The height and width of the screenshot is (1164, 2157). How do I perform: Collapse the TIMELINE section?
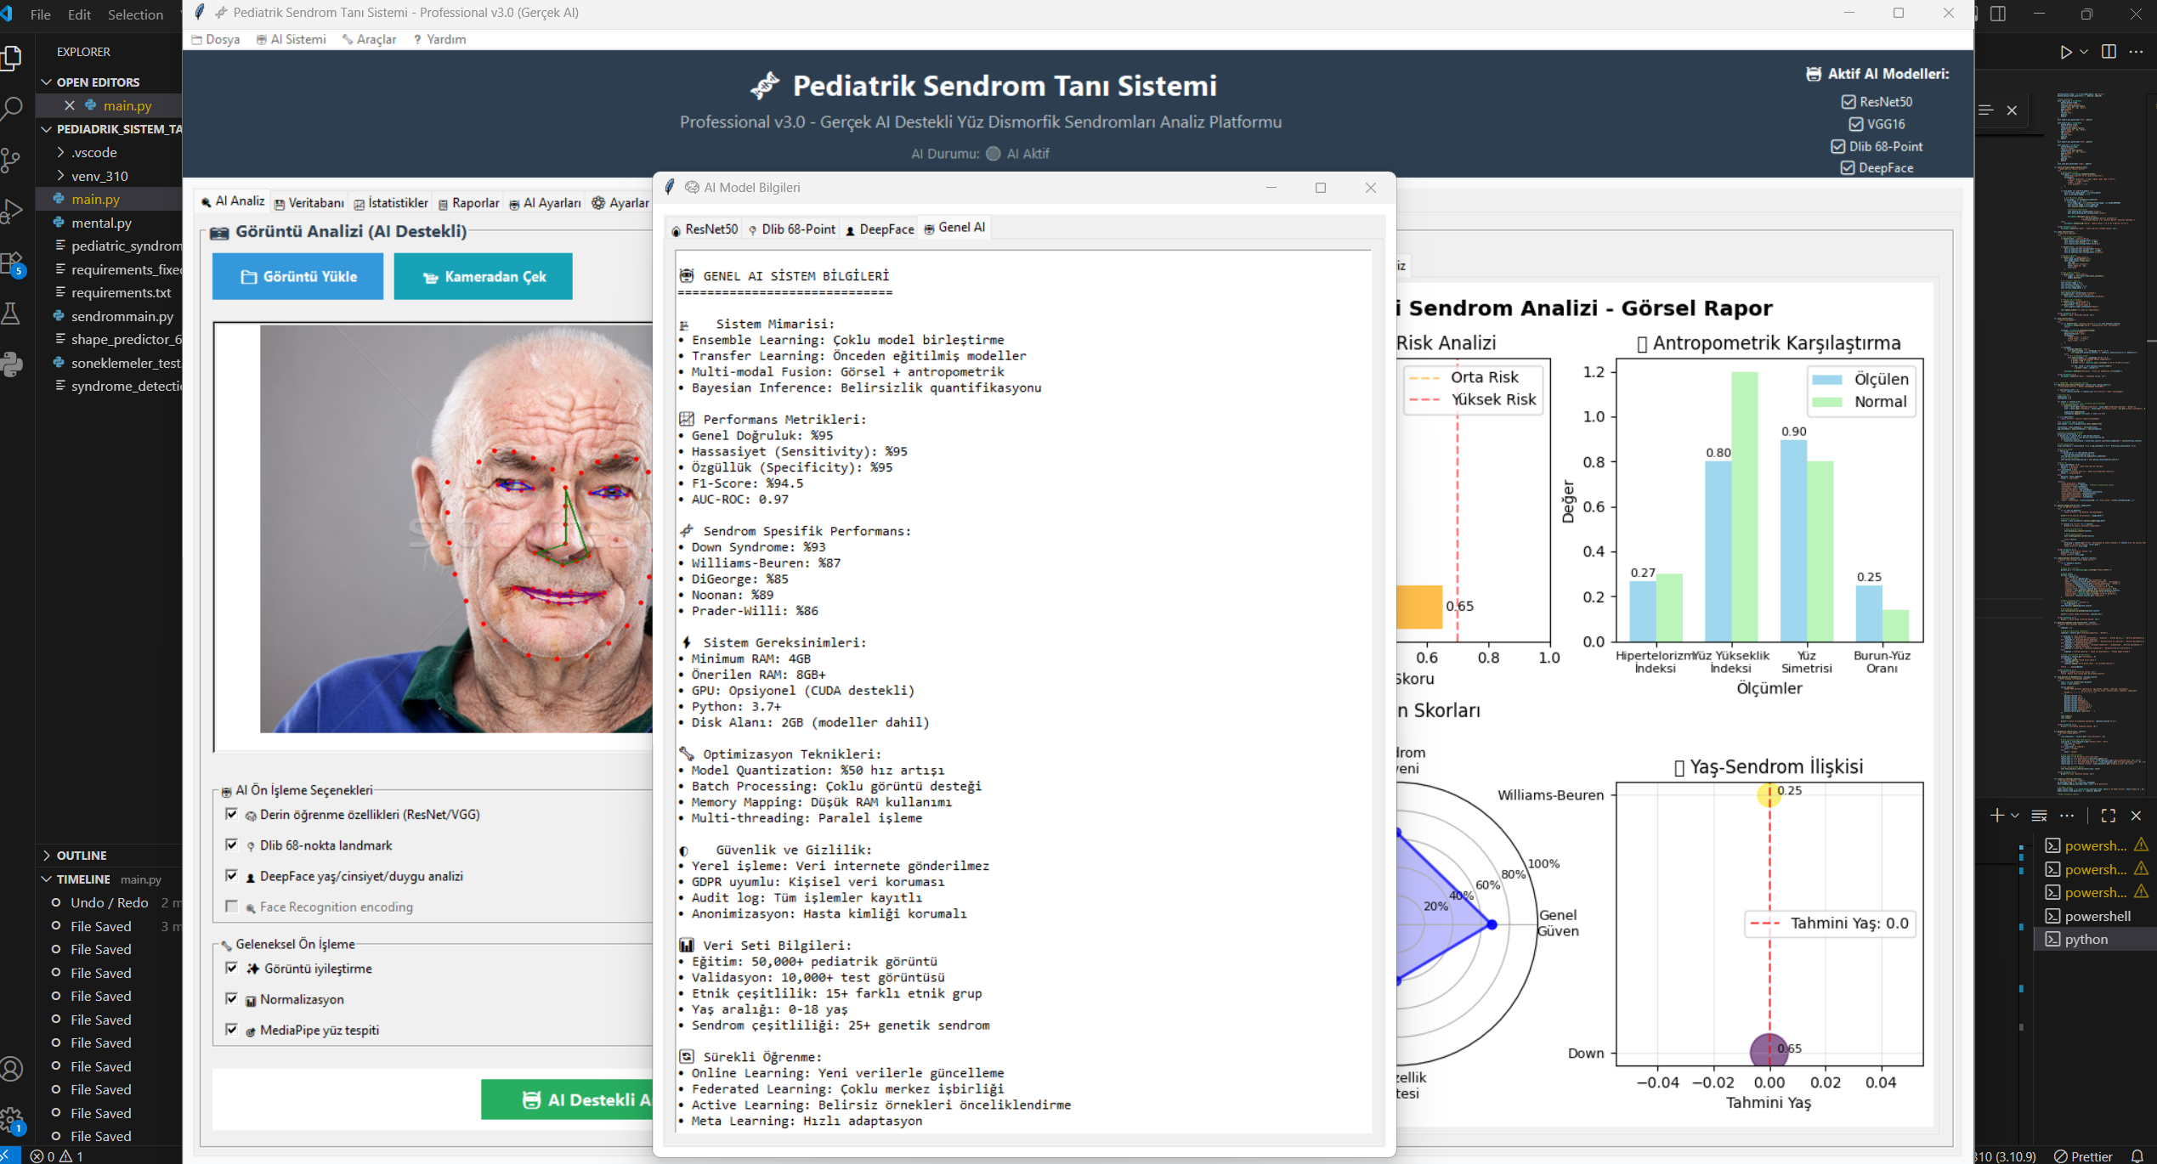82,879
